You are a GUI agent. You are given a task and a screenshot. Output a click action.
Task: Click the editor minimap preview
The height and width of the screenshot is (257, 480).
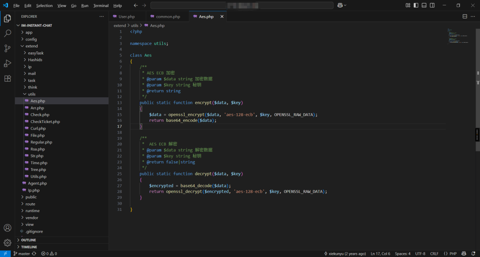(x=457, y=36)
